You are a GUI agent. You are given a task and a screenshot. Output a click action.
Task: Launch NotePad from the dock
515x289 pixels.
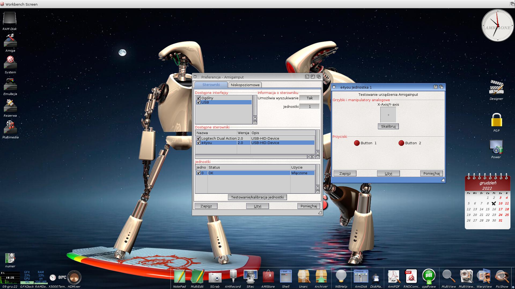tap(179, 276)
